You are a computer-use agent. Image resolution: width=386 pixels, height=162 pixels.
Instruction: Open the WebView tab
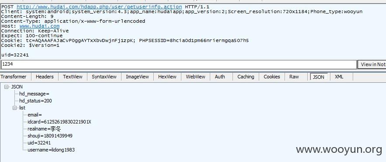coord(195,77)
